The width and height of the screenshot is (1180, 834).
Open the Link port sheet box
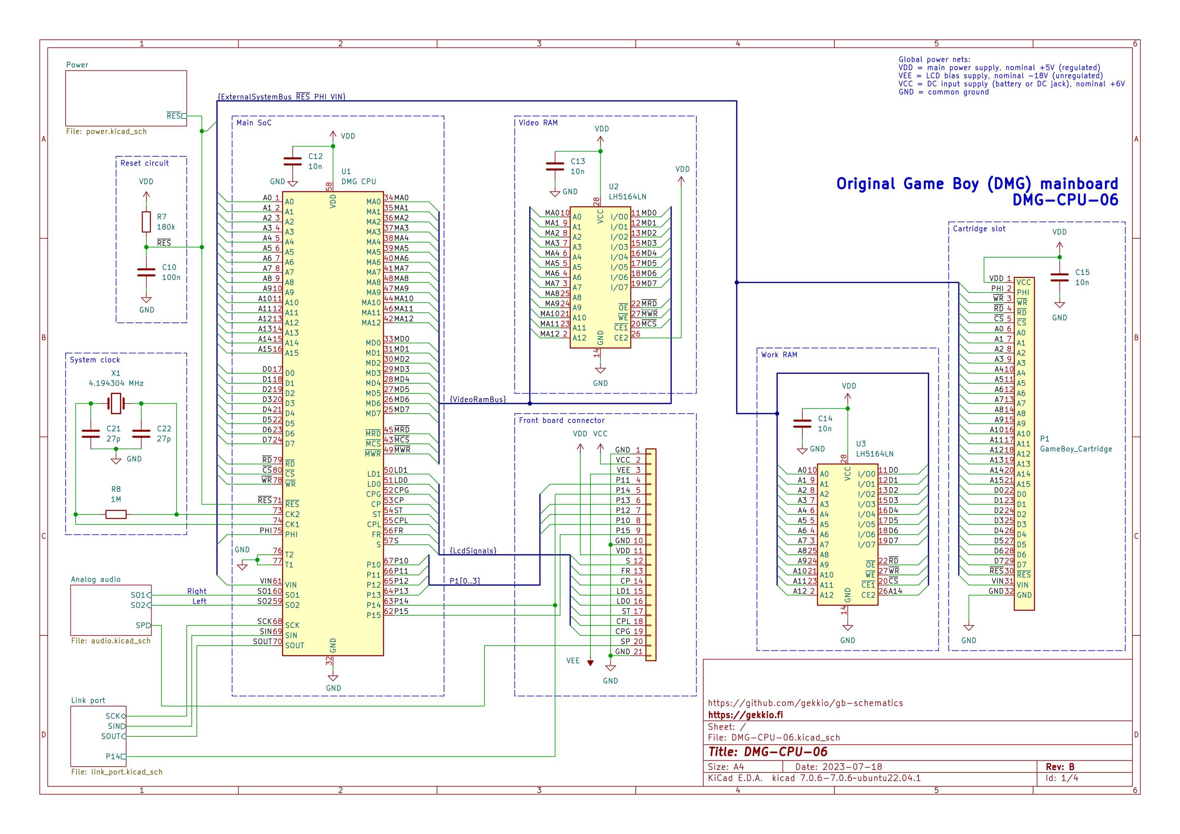(98, 736)
